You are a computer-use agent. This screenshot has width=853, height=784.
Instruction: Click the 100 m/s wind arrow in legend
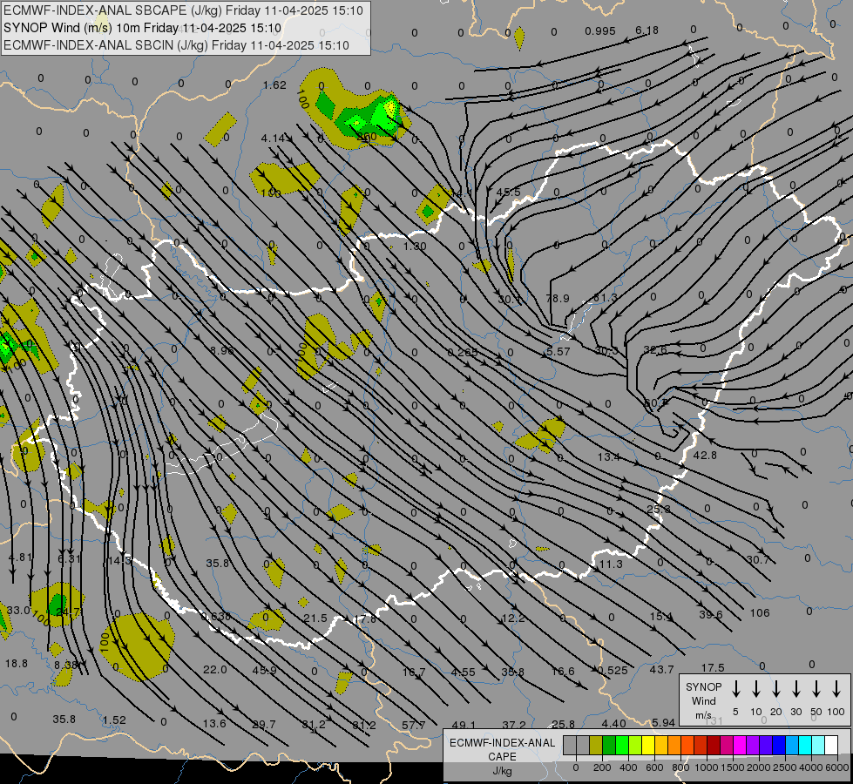836,689
